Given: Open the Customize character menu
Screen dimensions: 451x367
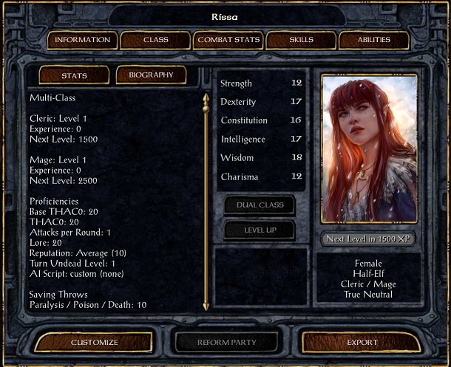Looking at the screenshot, I should 94,343.
